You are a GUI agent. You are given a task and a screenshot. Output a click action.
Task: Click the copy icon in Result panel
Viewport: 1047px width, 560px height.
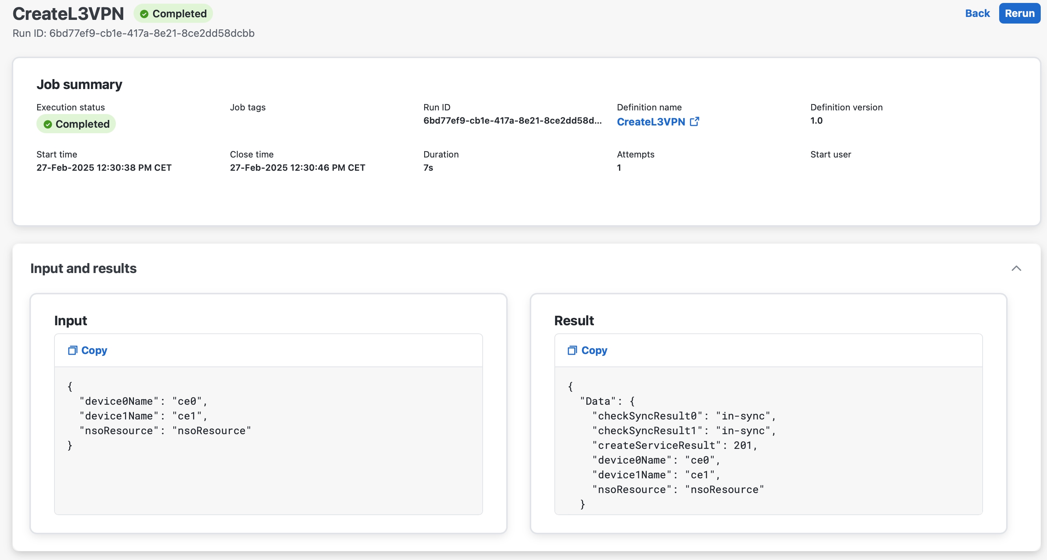click(572, 350)
